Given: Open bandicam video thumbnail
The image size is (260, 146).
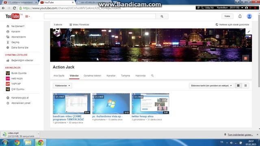Looking at the screenshot, I should [x=71, y=104].
